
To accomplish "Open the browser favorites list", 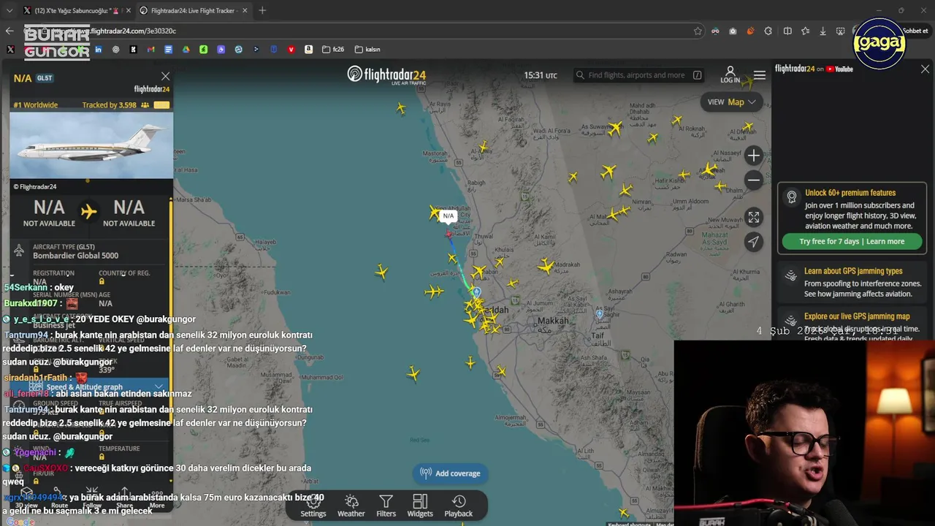I will (805, 31).
